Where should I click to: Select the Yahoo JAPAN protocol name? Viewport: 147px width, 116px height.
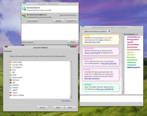click(18, 95)
